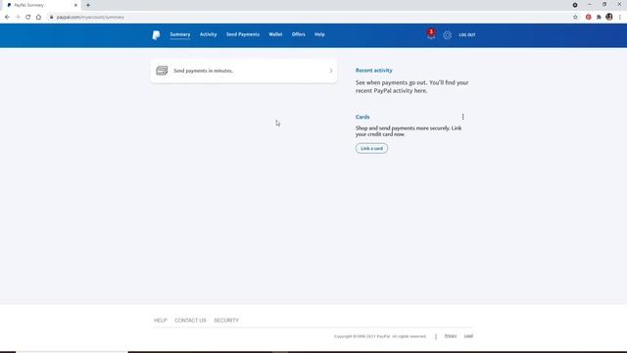Image resolution: width=627 pixels, height=353 pixels.
Task: Click the browser home icon
Action: pyautogui.click(x=38, y=17)
